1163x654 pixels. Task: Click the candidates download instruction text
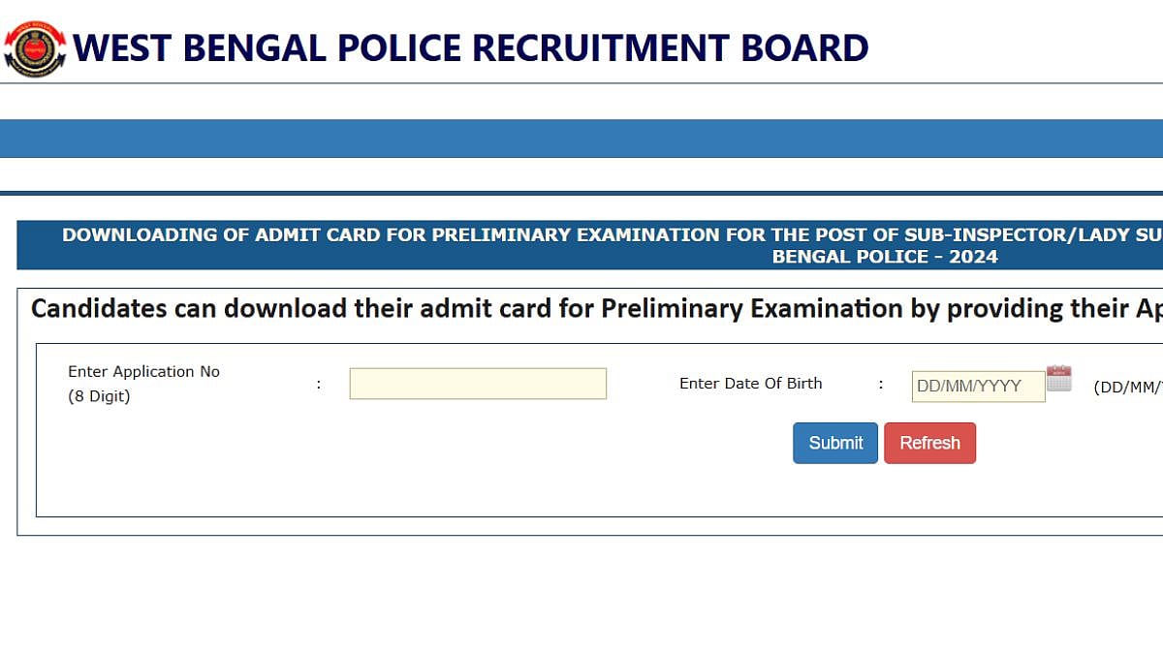(x=581, y=308)
